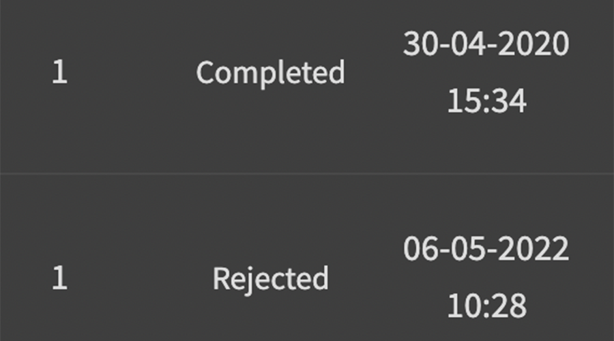This screenshot has width=614, height=341.
Task: Select the Rejected status label
Action: [270, 279]
